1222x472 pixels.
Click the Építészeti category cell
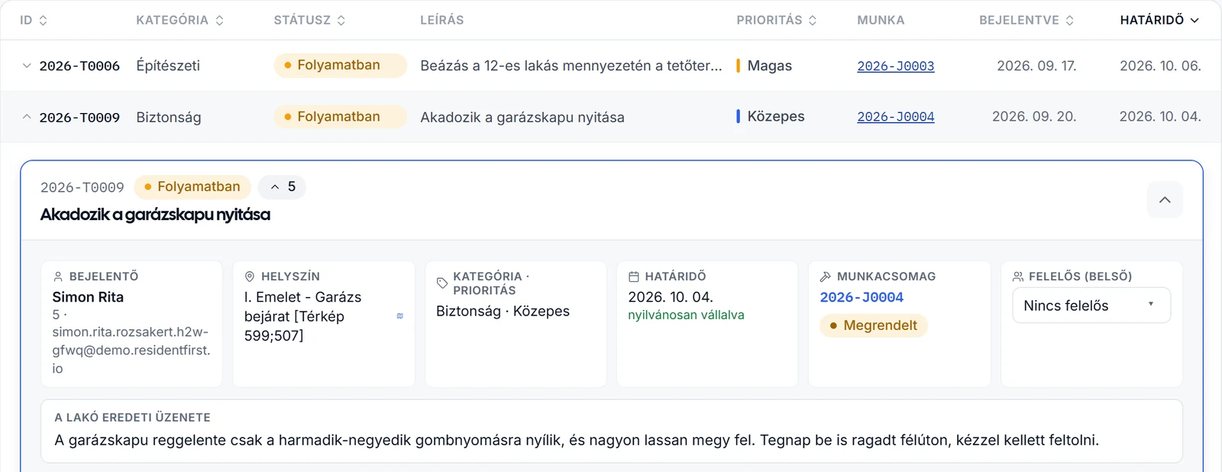pyautogui.click(x=168, y=66)
